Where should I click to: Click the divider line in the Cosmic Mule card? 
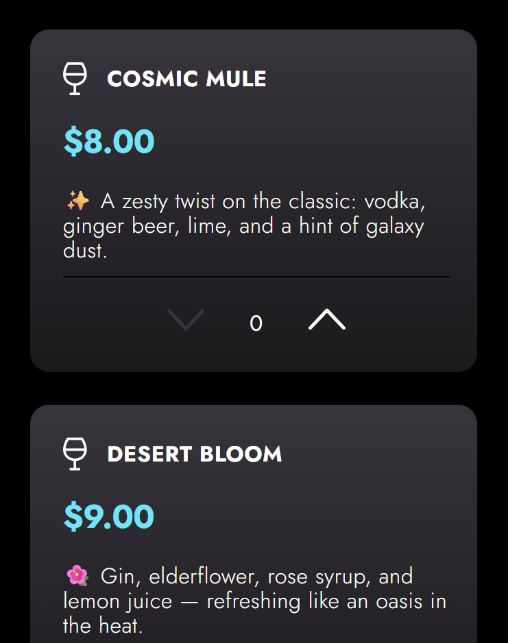(x=256, y=277)
